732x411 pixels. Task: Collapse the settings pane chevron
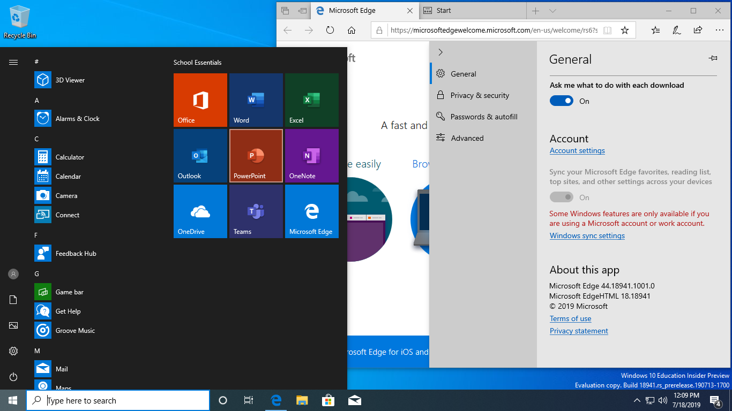[440, 52]
